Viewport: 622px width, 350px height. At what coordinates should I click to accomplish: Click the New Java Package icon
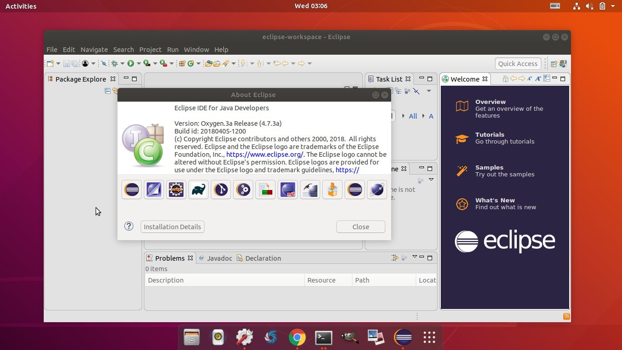[182, 63]
